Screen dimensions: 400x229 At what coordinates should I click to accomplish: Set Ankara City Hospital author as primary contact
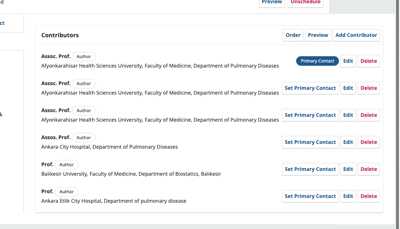click(310, 142)
